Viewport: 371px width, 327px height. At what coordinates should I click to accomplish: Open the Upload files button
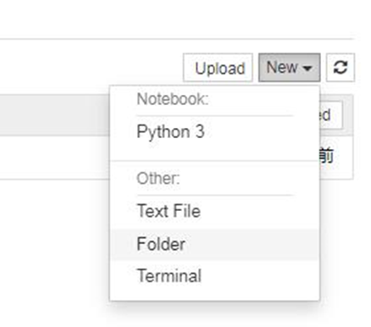click(218, 68)
